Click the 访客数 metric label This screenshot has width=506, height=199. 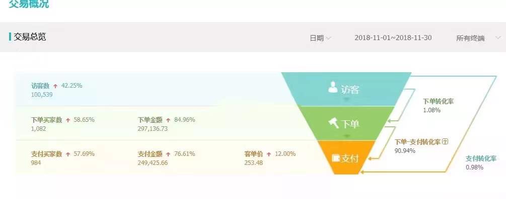40,86
